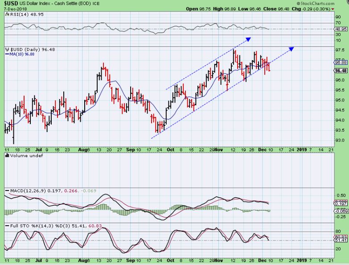Click the 93.5 price axis label
Screen dimensions: 349x265
point(340,130)
